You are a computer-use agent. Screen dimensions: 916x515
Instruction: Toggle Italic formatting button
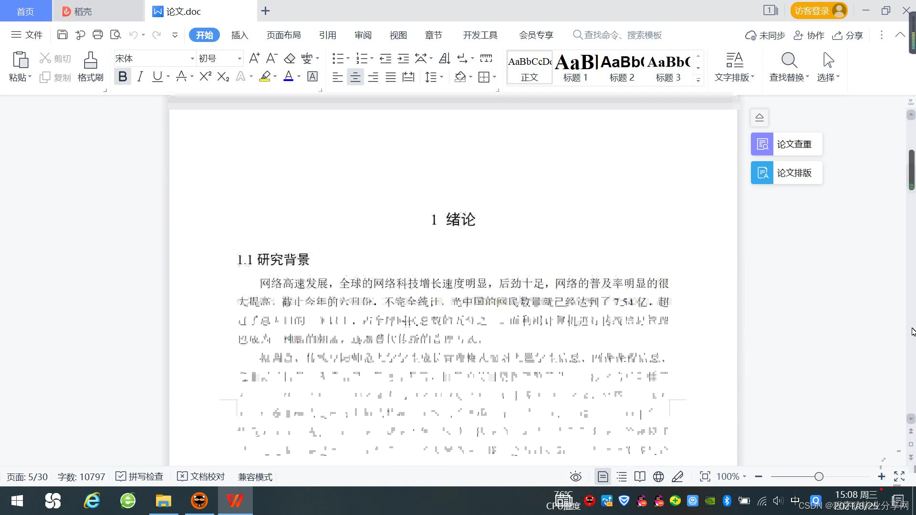tap(140, 77)
